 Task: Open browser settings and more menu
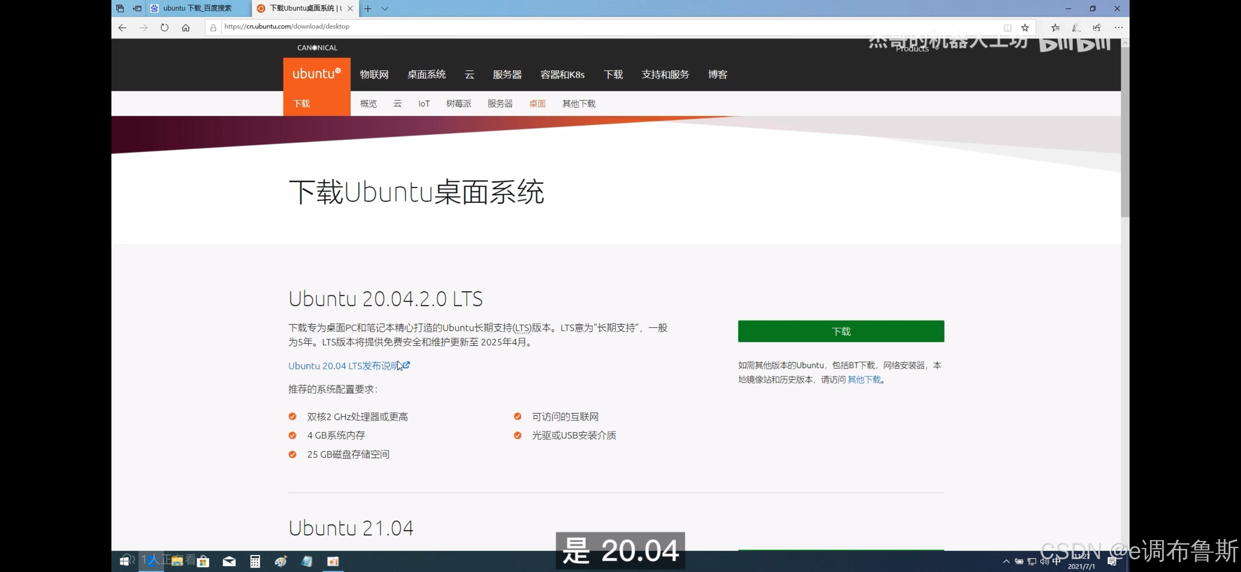(x=1118, y=27)
